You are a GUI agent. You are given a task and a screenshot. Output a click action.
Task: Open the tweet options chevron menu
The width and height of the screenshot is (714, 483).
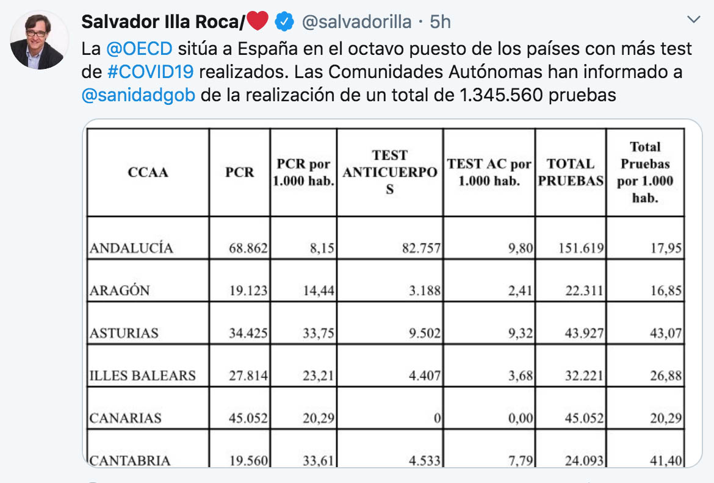tap(693, 20)
